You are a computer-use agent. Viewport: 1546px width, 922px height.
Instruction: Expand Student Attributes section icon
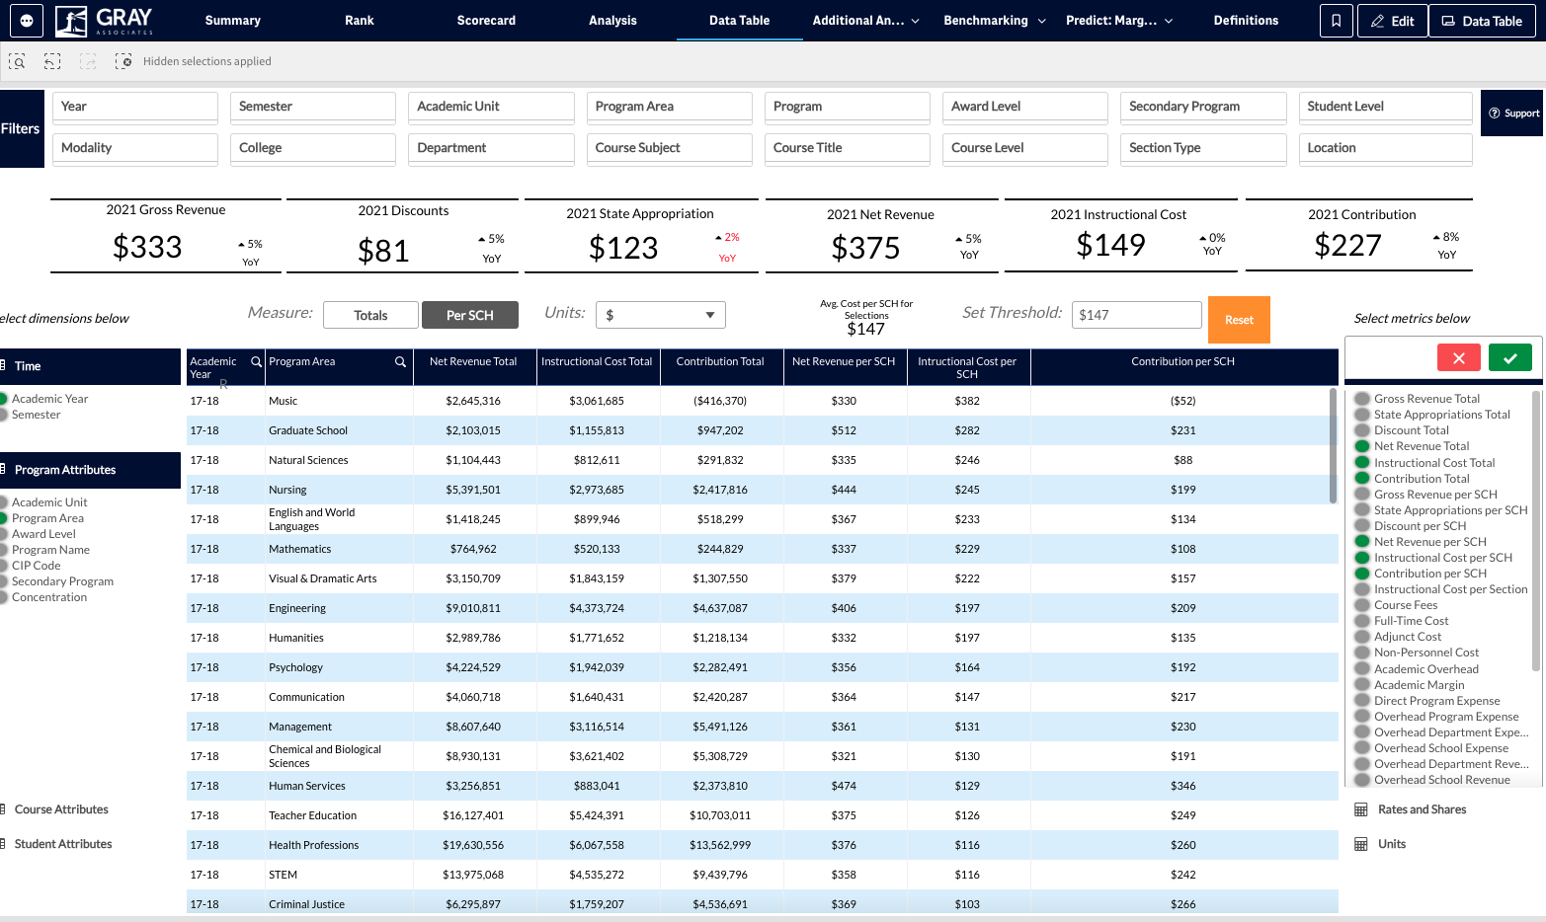tap(3, 844)
